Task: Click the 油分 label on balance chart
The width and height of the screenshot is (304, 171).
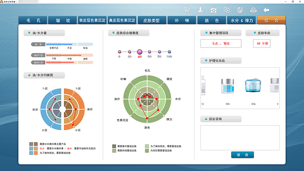Action: click(89, 109)
